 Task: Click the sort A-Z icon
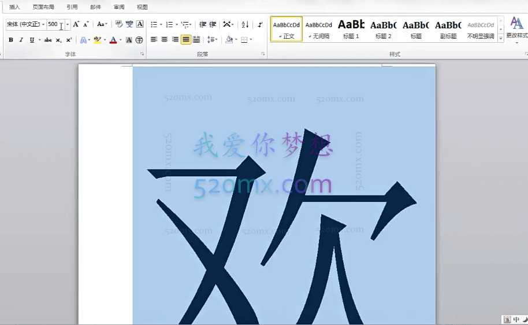pyautogui.click(x=245, y=25)
